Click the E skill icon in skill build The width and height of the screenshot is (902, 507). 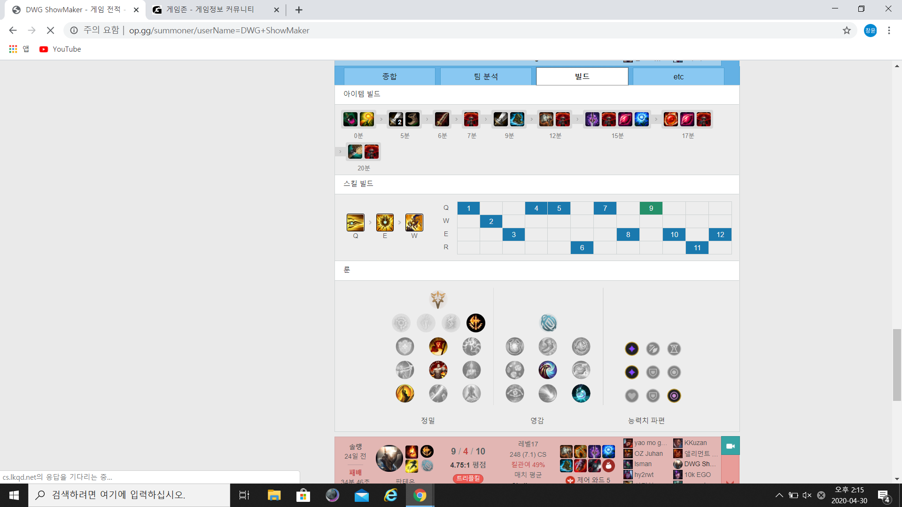click(x=385, y=223)
